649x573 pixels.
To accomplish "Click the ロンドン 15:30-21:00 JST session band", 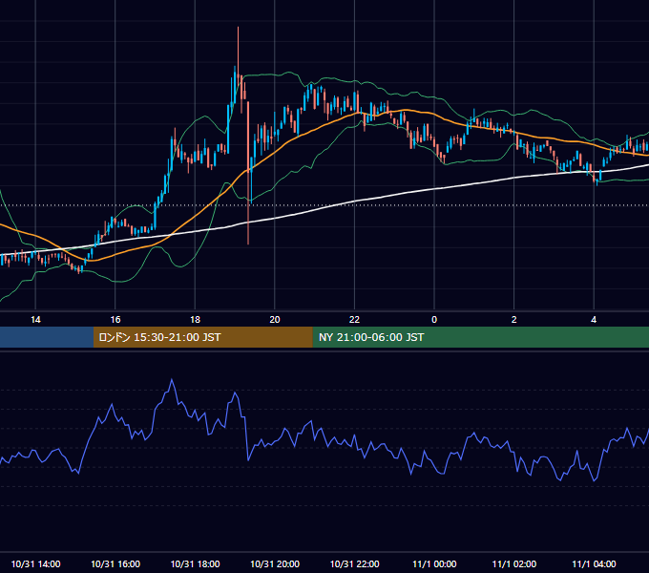I will tap(202, 337).
